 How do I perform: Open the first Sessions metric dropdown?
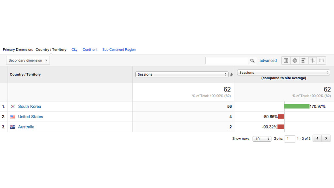(182, 74)
